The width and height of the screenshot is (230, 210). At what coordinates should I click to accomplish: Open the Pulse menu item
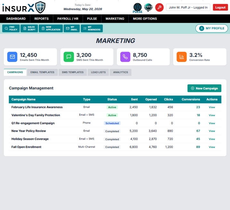tap(92, 19)
